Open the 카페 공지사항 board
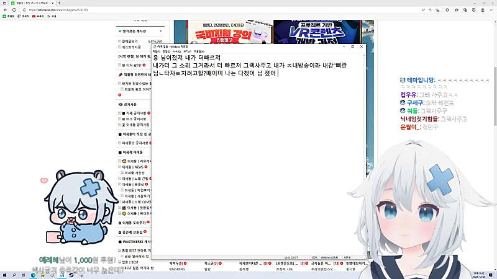Screen dimensions: 497x279 (x=136, y=113)
